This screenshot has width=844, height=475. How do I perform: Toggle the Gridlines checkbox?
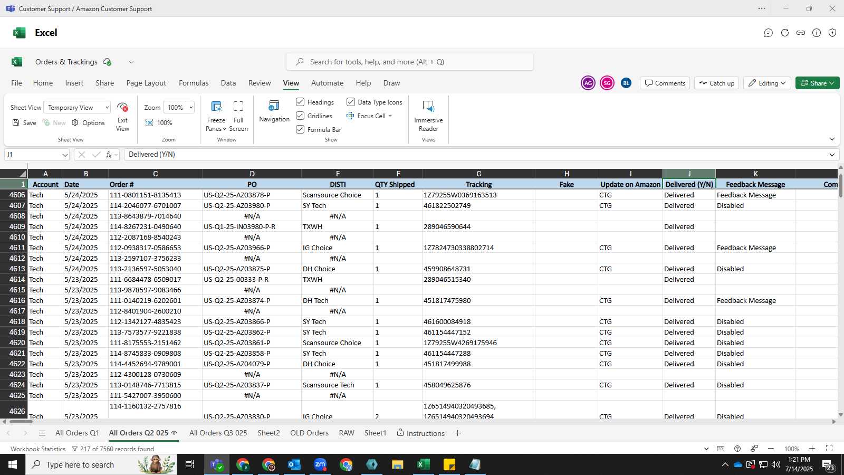point(300,116)
